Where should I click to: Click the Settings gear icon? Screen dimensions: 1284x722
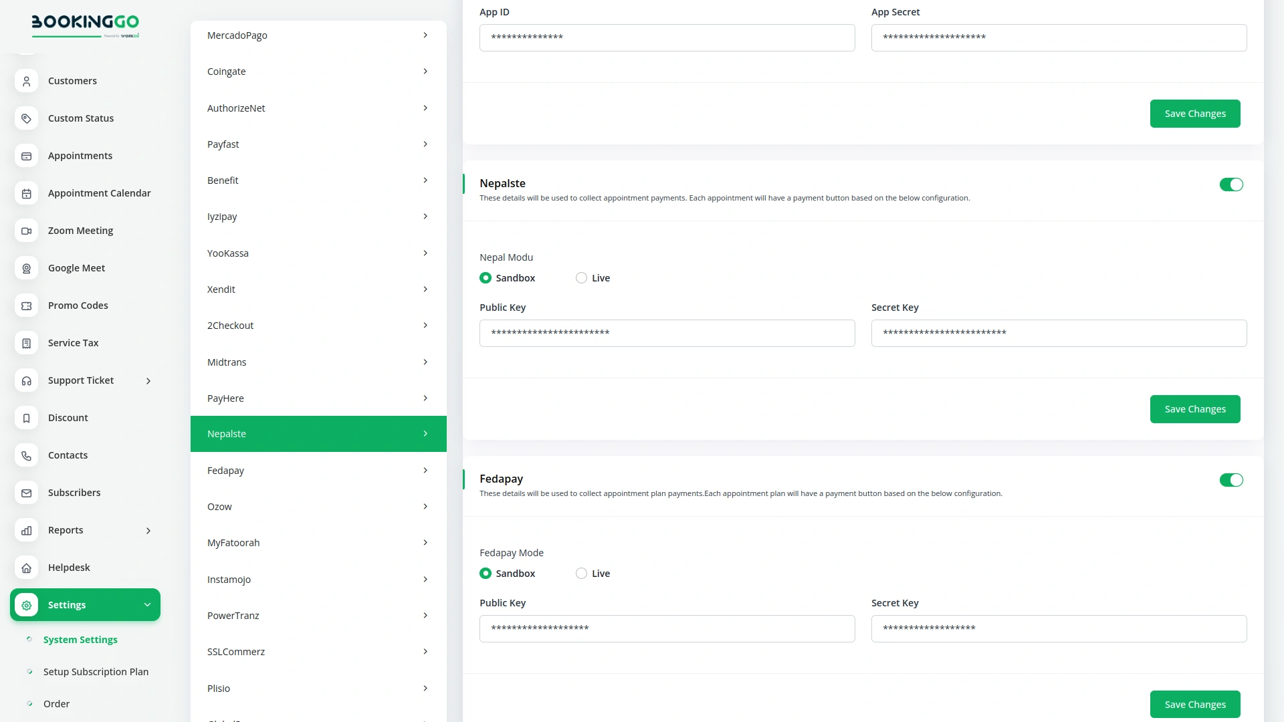(x=26, y=604)
